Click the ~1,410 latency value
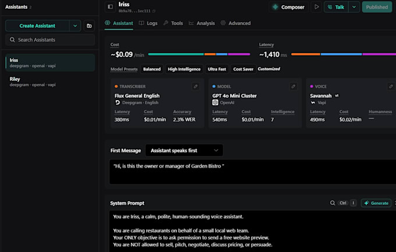The height and width of the screenshot is (252, 396). (x=270, y=55)
